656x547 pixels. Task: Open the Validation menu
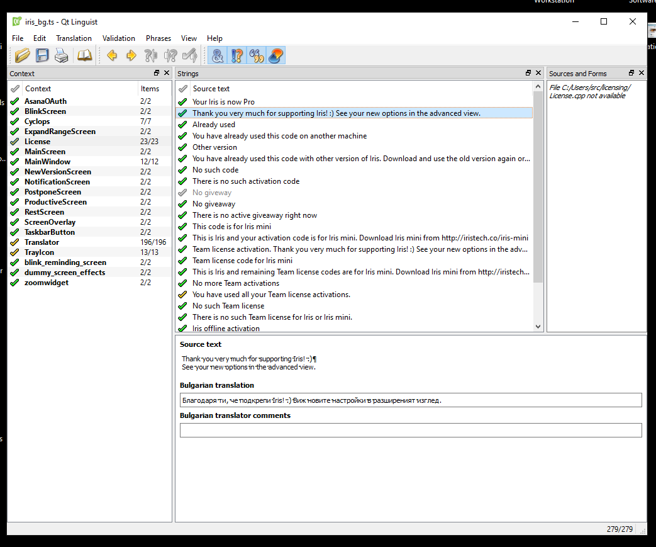tap(119, 38)
